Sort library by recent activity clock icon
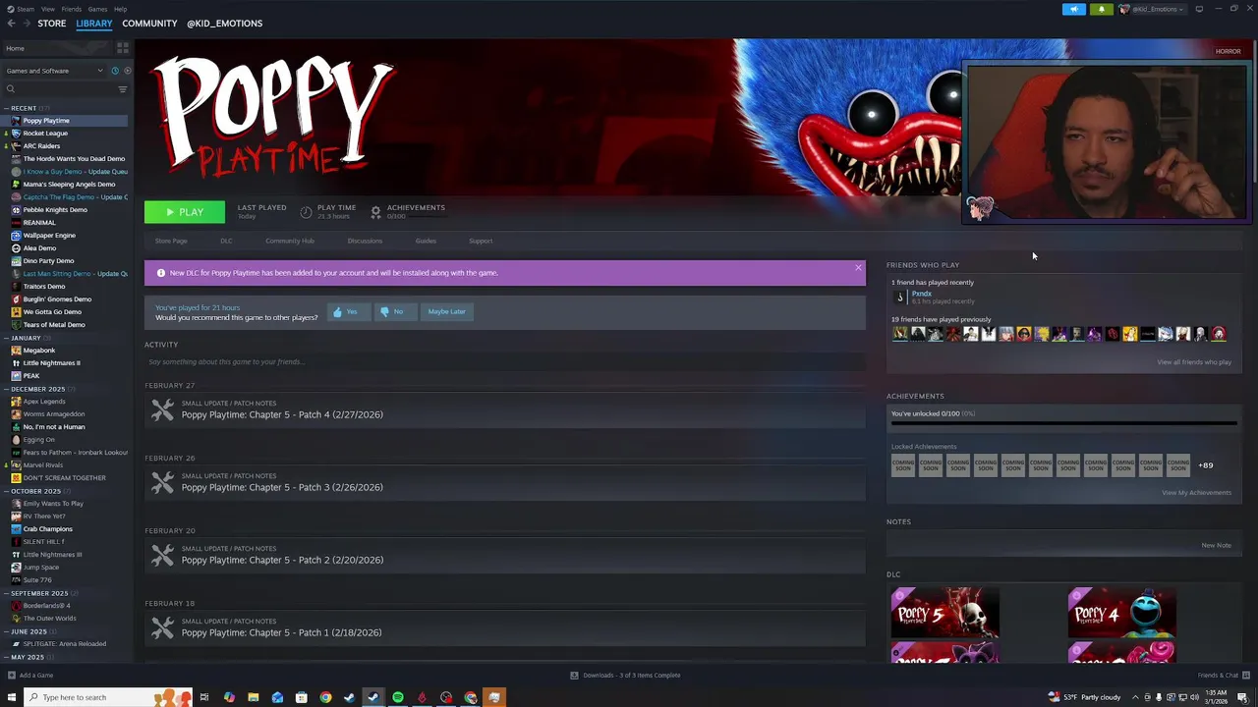The width and height of the screenshot is (1258, 707). pyautogui.click(x=114, y=71)
